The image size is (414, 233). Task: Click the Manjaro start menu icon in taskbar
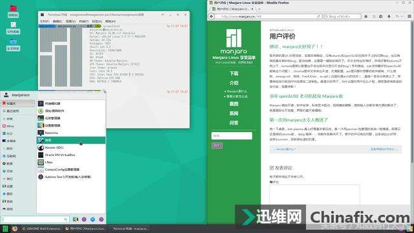5,228
